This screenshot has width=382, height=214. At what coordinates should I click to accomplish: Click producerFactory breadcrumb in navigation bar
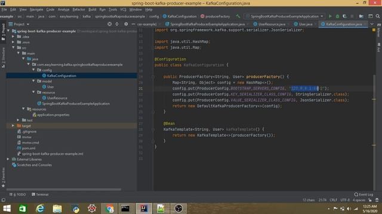pos(215,16)
